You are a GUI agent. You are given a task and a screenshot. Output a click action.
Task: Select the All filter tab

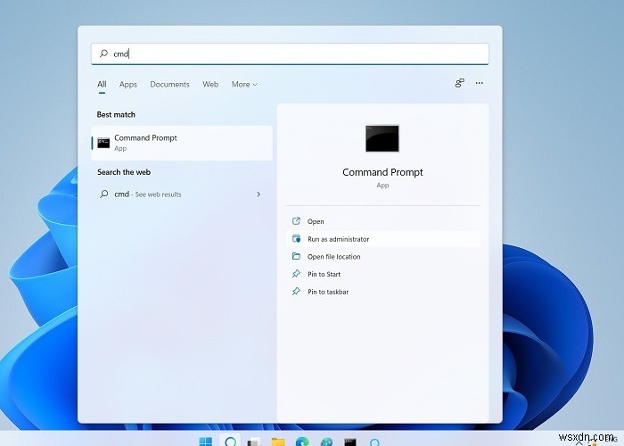102,85
